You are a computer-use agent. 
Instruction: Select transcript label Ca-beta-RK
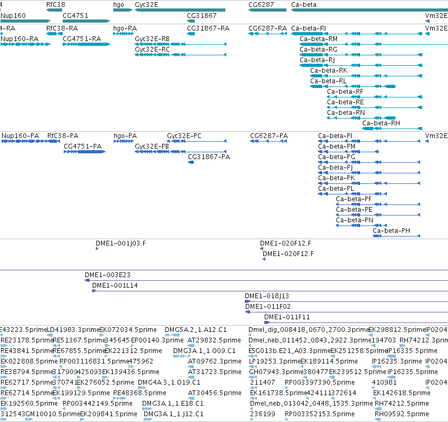coord(329,71)
